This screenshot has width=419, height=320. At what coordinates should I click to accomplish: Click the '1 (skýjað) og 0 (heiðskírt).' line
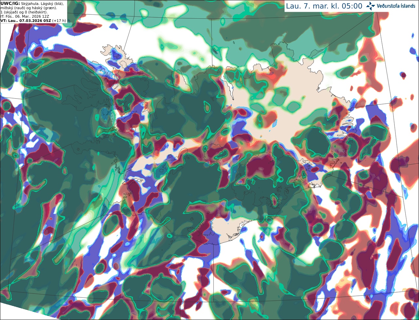[24, 12]
